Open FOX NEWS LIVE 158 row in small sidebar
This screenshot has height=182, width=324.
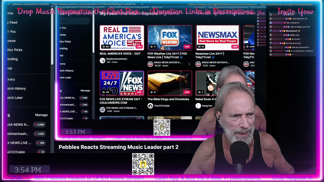pyautogui.click(x=75, y=111)
